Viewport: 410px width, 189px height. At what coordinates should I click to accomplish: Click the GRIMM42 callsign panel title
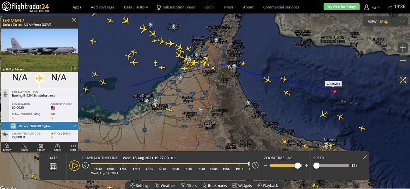point(13,21)
